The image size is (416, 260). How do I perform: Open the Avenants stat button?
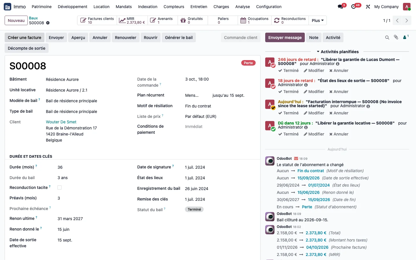point(163,21)
